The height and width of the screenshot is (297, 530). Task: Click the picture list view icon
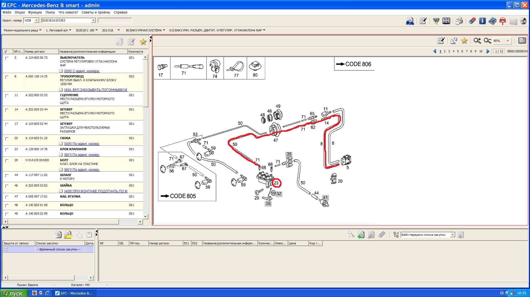522,41
